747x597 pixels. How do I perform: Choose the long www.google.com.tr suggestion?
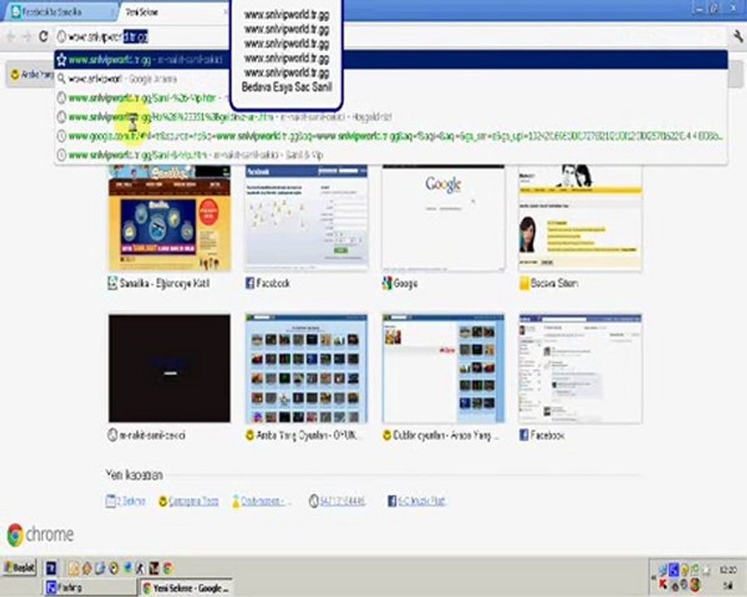[x=391, y=136]
